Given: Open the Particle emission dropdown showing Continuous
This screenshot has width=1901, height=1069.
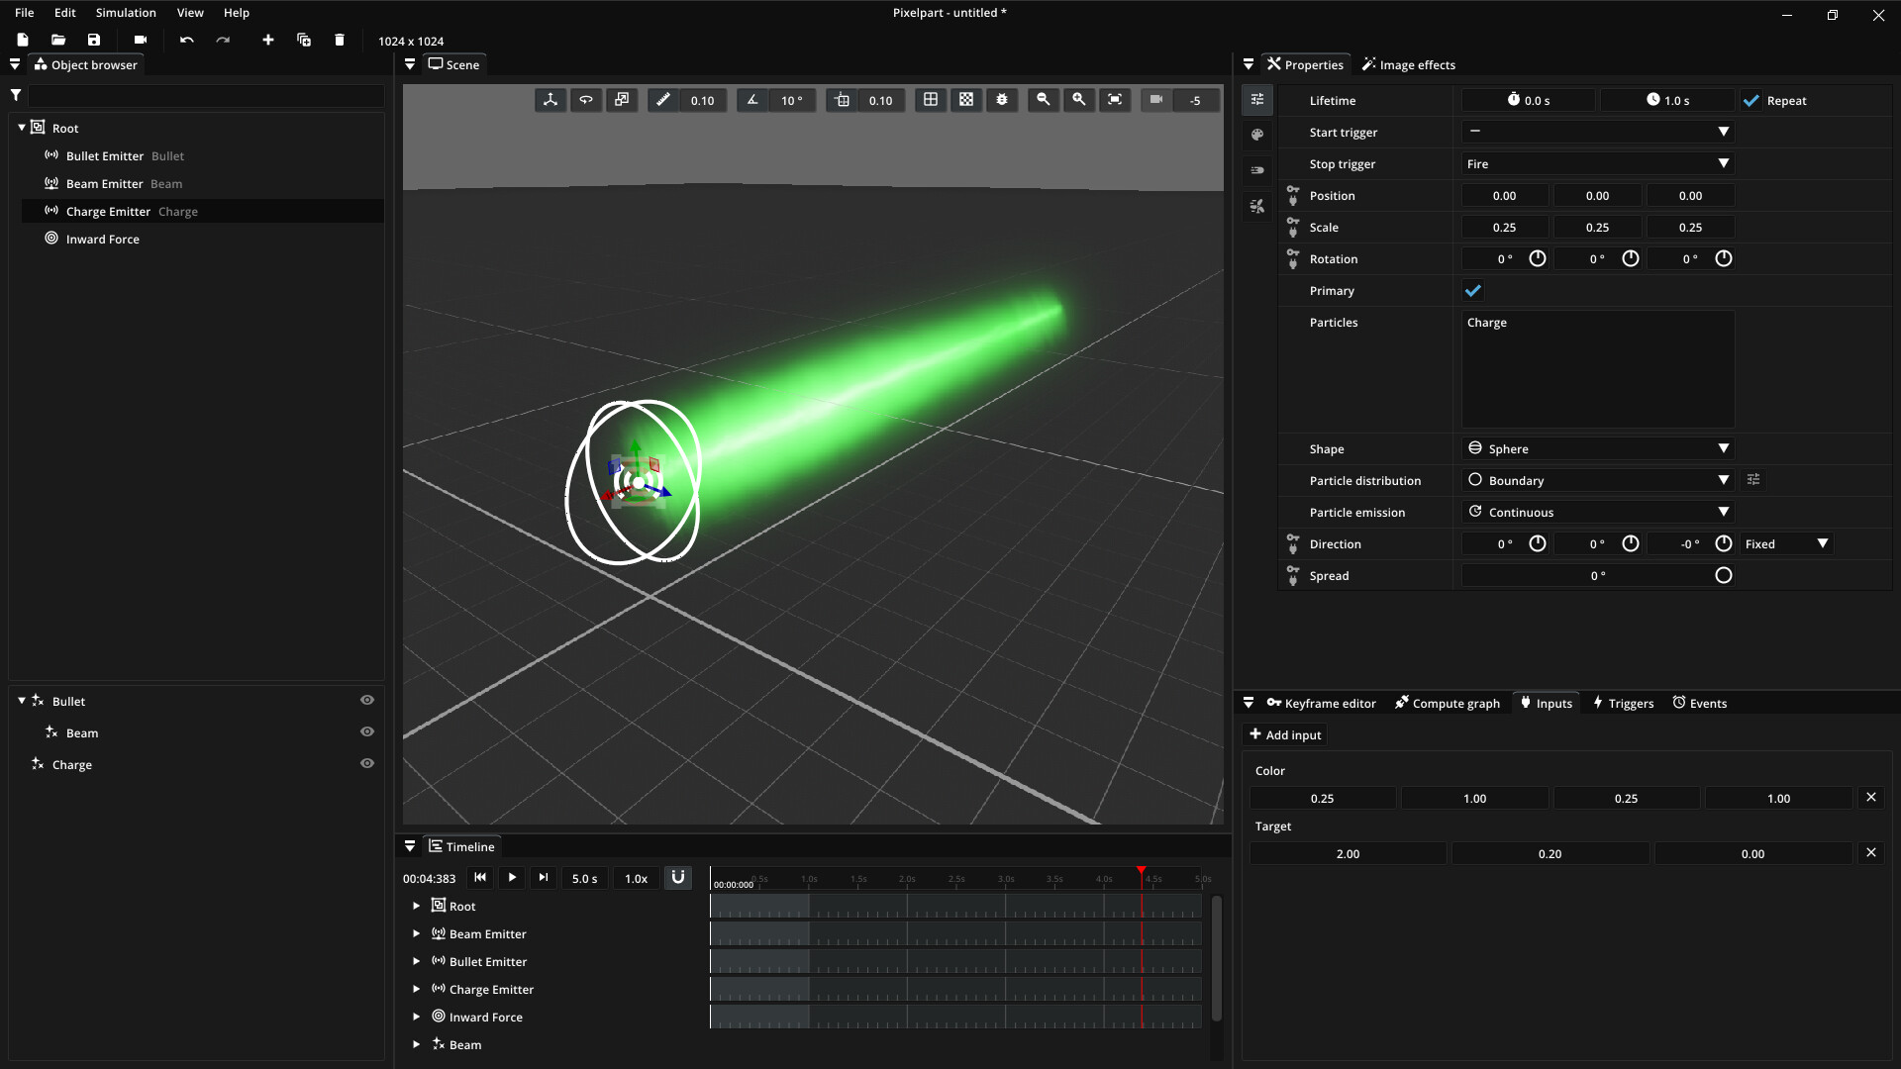Looking at the screenshot, I should pos(1598,512).
